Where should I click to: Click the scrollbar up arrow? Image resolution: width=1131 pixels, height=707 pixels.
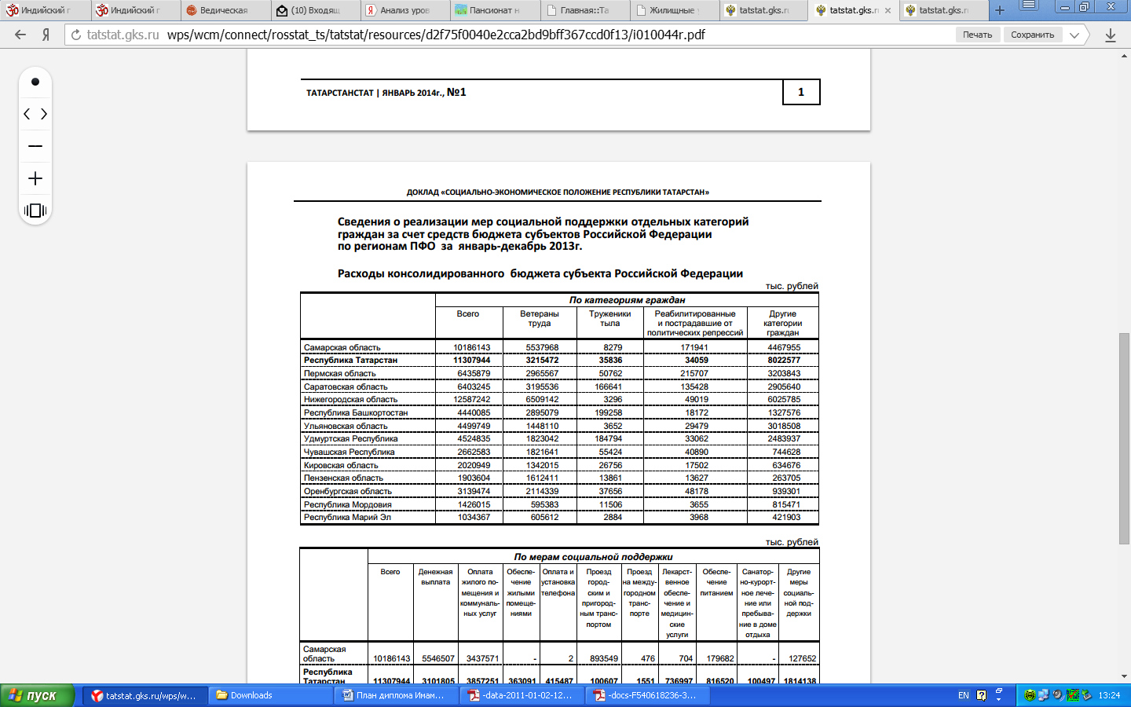coord(1125,54)
